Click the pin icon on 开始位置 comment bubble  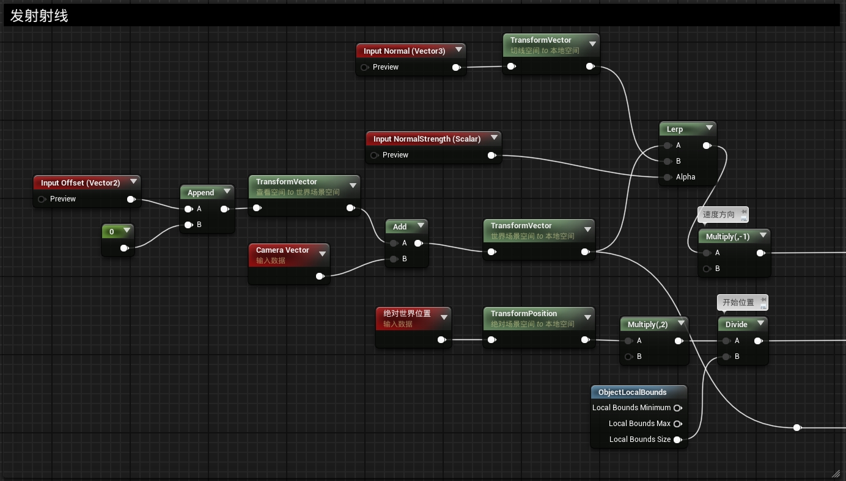[762, 302]
